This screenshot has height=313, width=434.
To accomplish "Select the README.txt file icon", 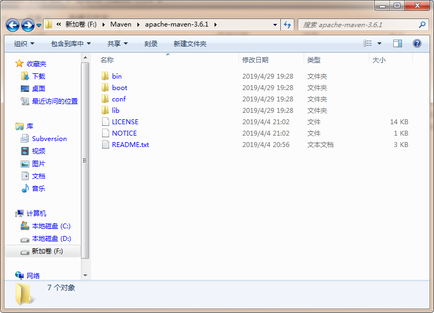I will [x=105, y=144].
